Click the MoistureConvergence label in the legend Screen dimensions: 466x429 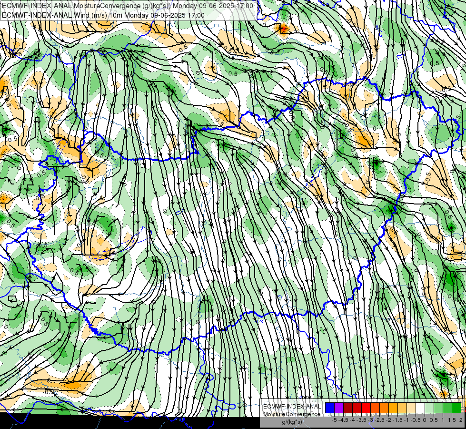pyautogui.click(x=292, y=414)
